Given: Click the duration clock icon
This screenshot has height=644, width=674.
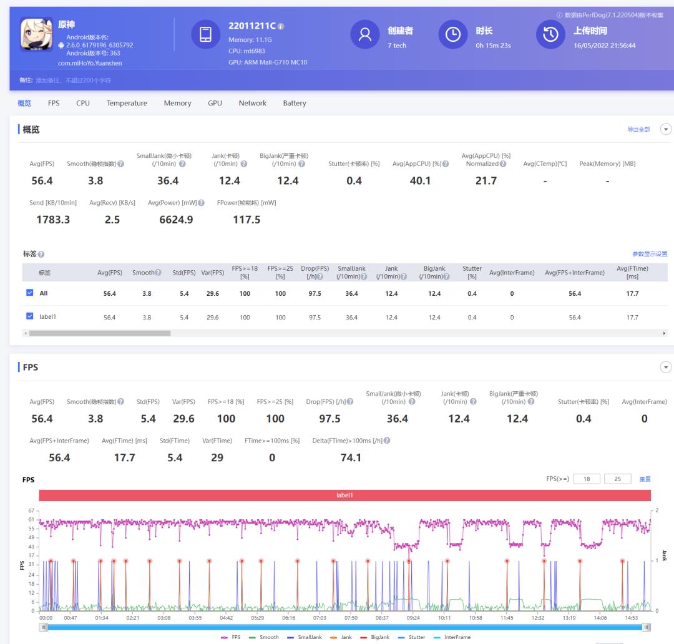Looking at the screenshot, I should [x=453, y=36].
